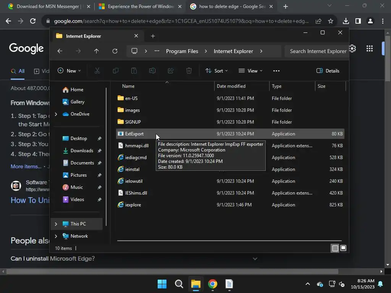Click the Delete trash icon in Explorer toolbar
This screenshot has width=391, height=293.
click(189, 71)
